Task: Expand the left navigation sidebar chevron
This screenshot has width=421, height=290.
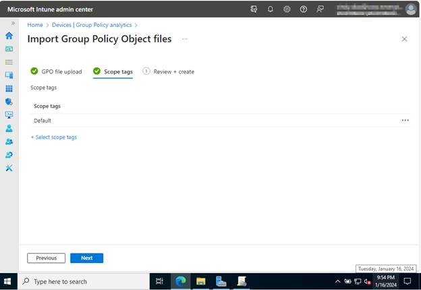Action: [12, 23]
